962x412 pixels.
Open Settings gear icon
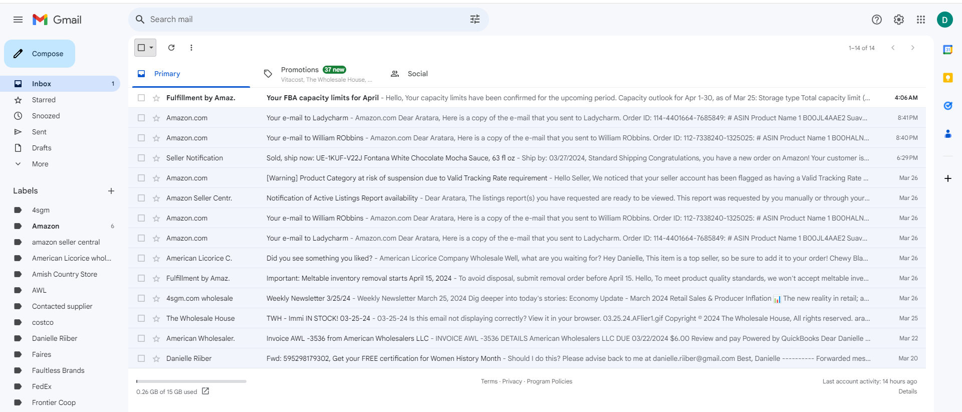[x=899, y=20]
